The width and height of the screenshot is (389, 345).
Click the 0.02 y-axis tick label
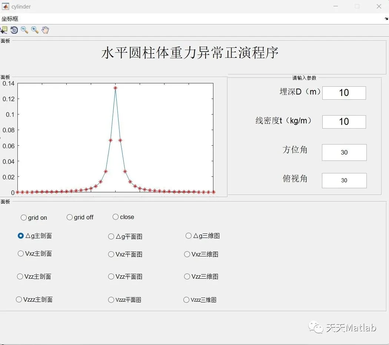click(9, 177)
